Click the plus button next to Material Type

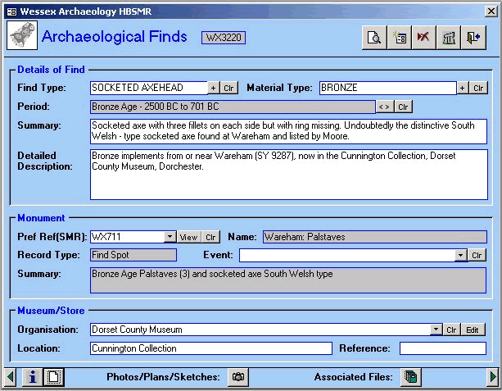click(462, 88)
